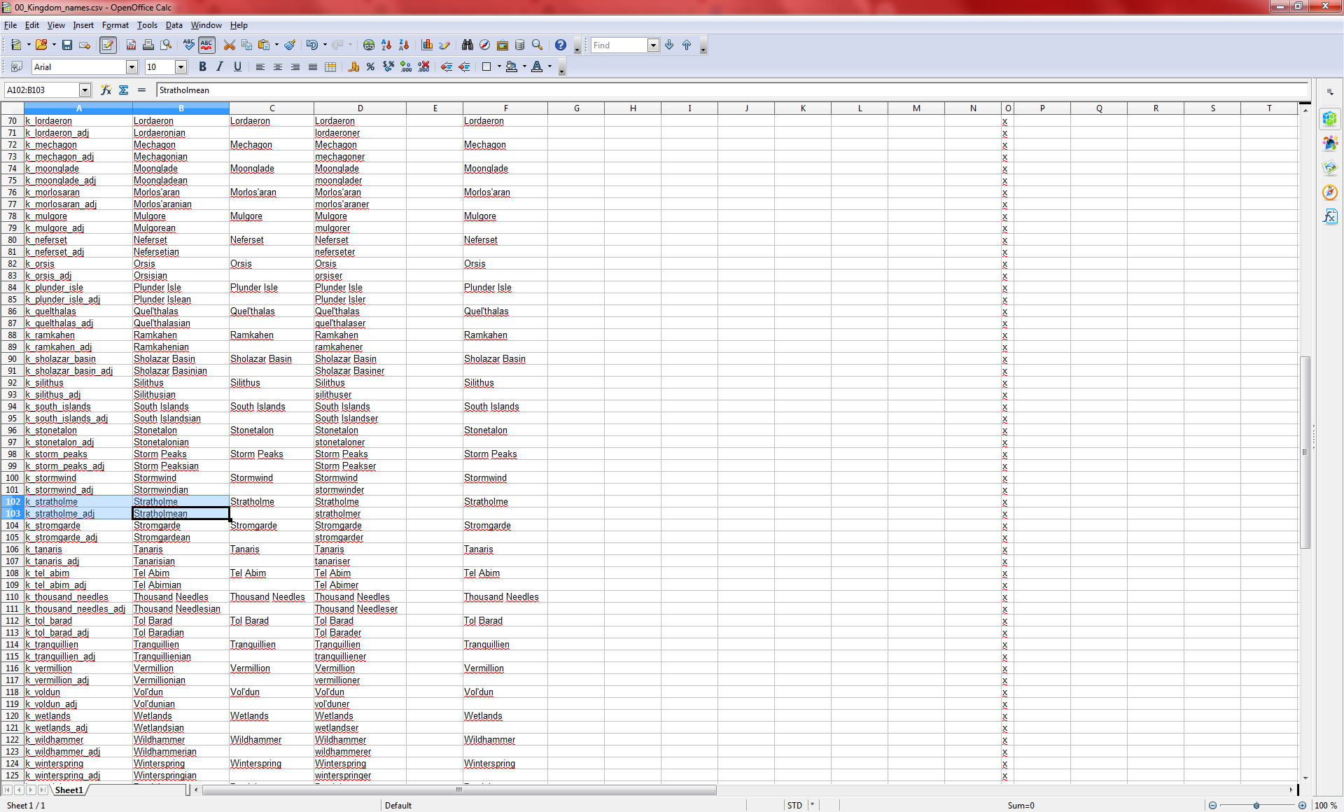1344x812 pixels.
Task: Click the zoom out minus button
Action: [x=1212, y=806]
